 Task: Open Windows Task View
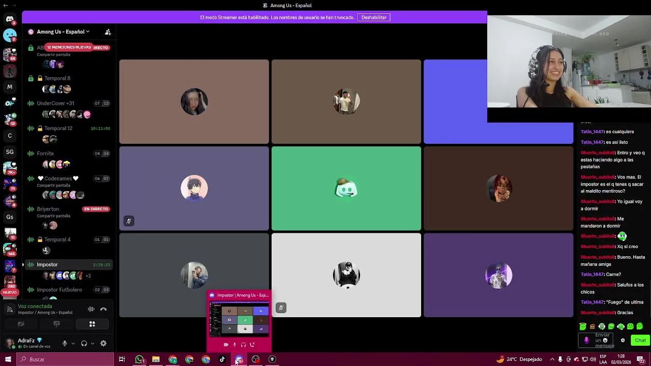click(x=122, y=359)
